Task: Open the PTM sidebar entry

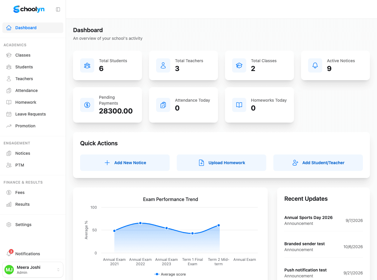Action: (33, 165)
